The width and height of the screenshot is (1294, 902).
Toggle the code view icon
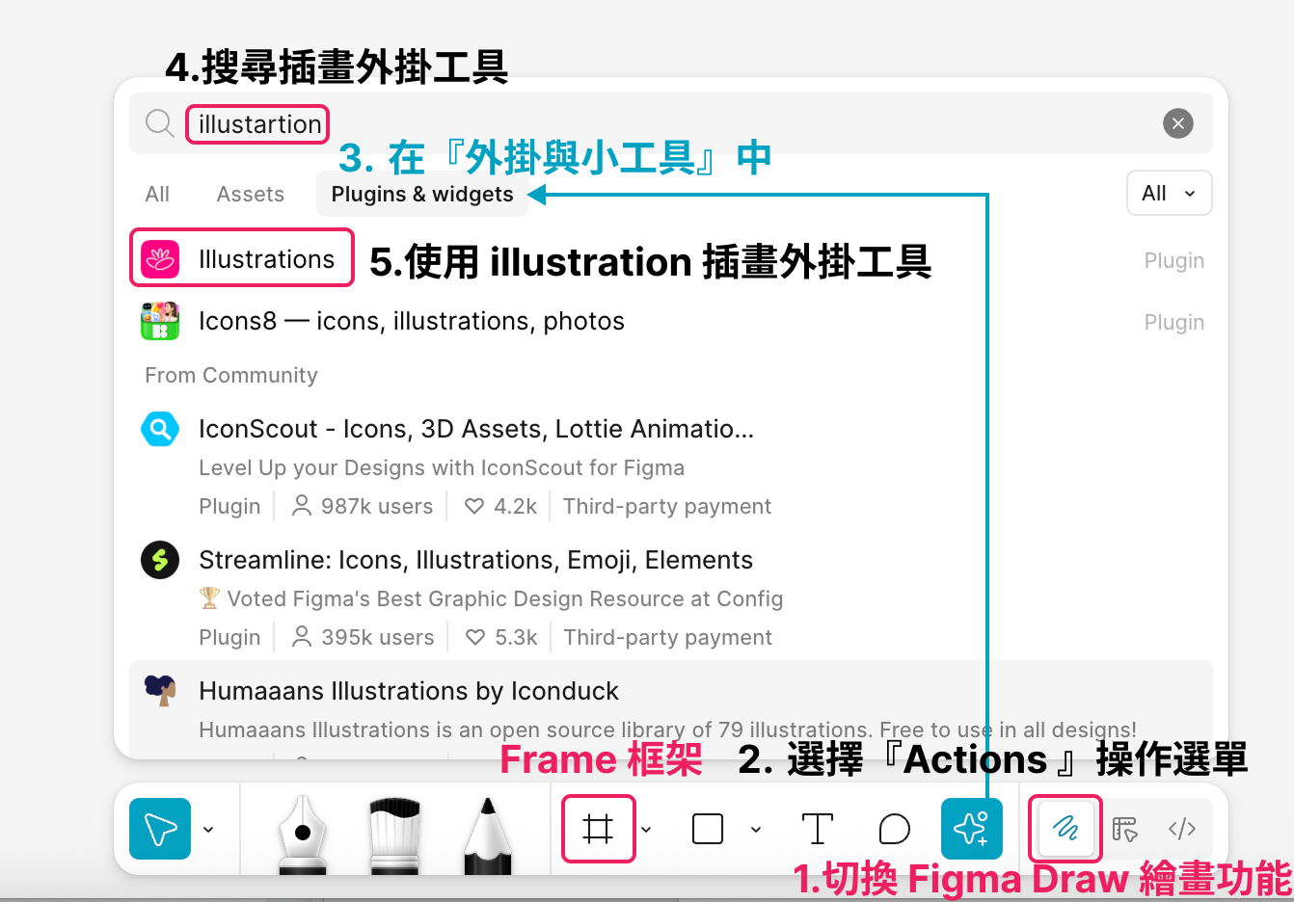coord(1181,829)
